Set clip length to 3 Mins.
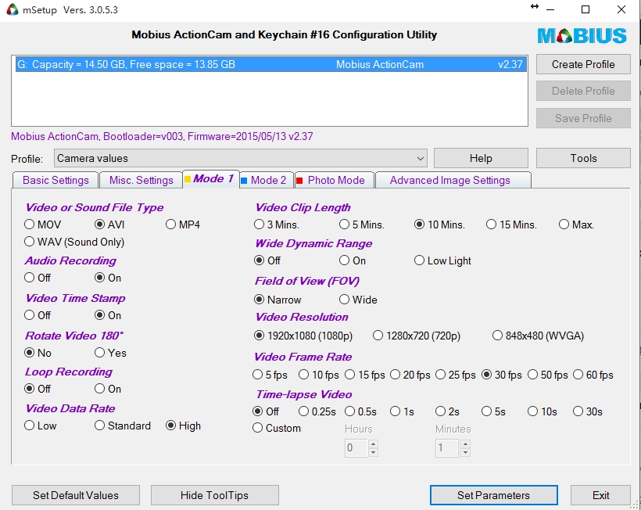Screen dimensions: 641x510 click(x=277, y=224)
